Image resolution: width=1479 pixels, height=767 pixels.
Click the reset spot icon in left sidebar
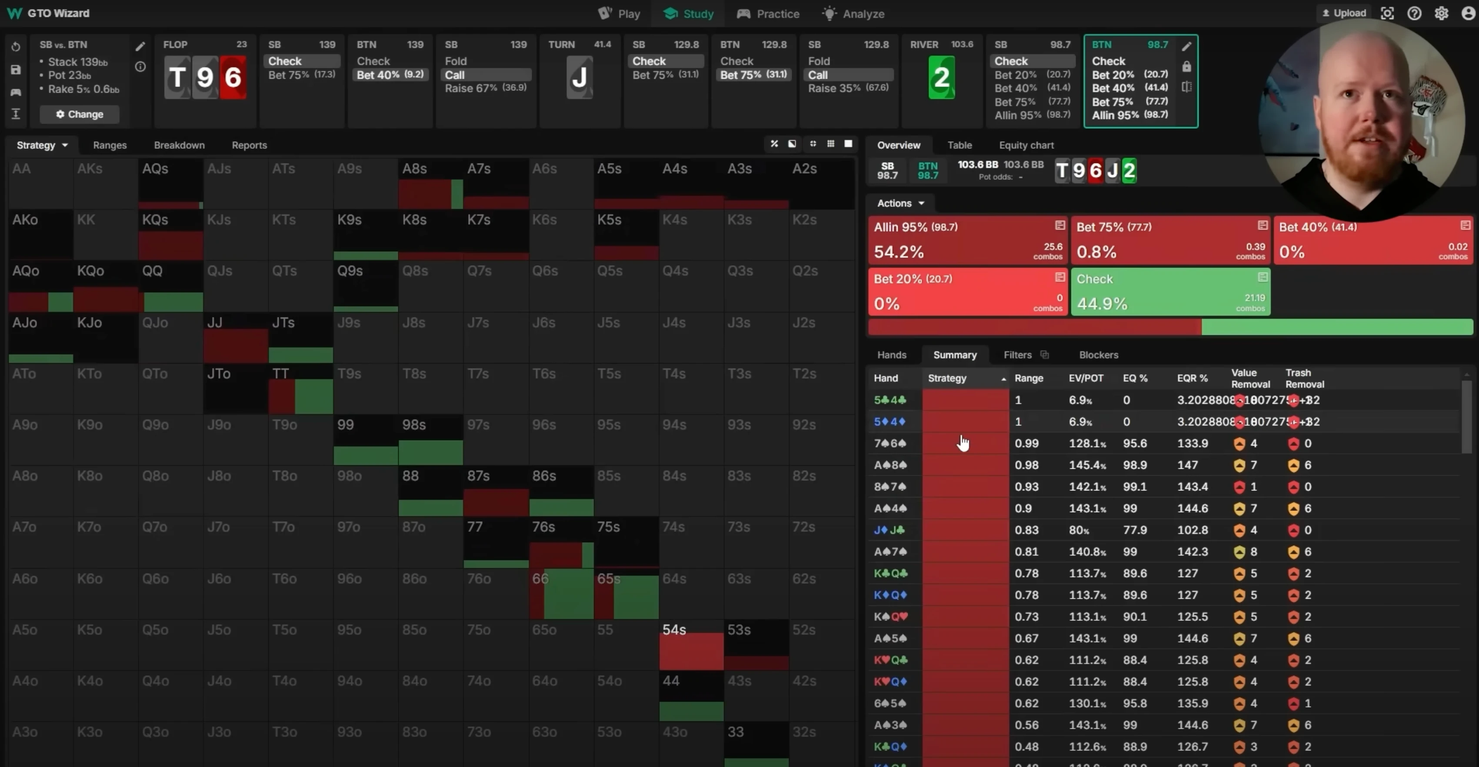click(16, 47)
